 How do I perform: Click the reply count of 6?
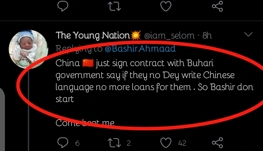tap(77, 143)
